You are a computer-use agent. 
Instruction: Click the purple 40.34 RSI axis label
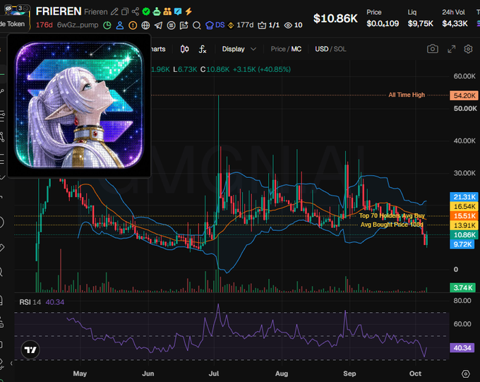click(x=462, y=347)
